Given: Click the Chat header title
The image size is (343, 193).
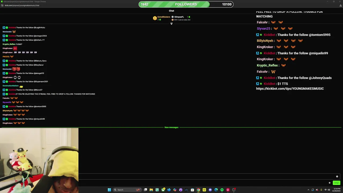Looking at the screenshot, I should (x=171, y=11).
